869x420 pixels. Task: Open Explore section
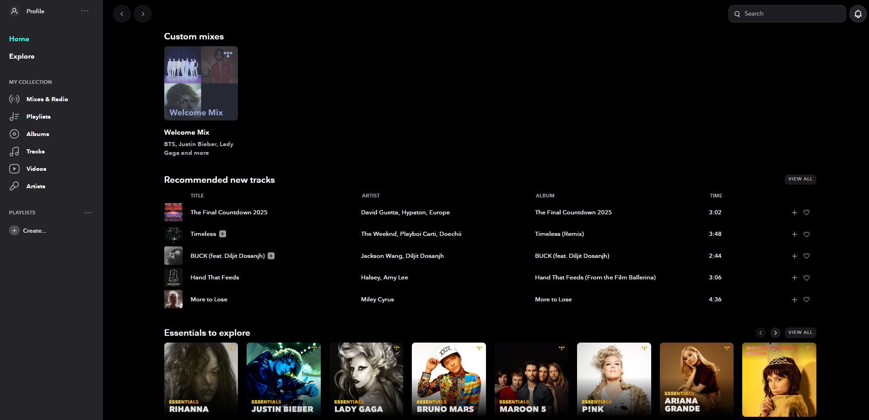[x=22, y=56]
